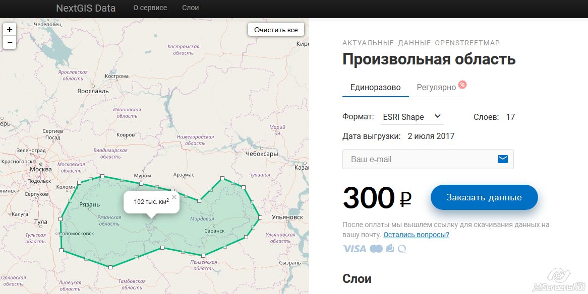
Task: Switch to the Регулярно tab
Action: pos(436,88)
